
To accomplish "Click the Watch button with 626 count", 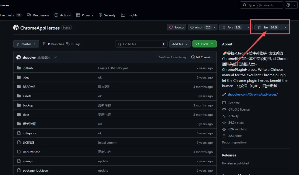I will click(x=200, y=27).
